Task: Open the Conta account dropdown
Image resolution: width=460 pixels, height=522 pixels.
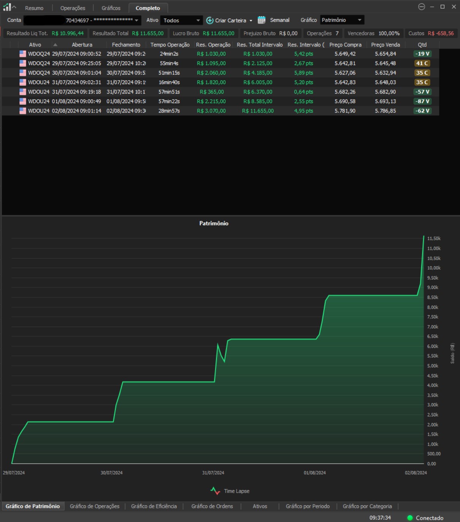Action: click(136, 21)
